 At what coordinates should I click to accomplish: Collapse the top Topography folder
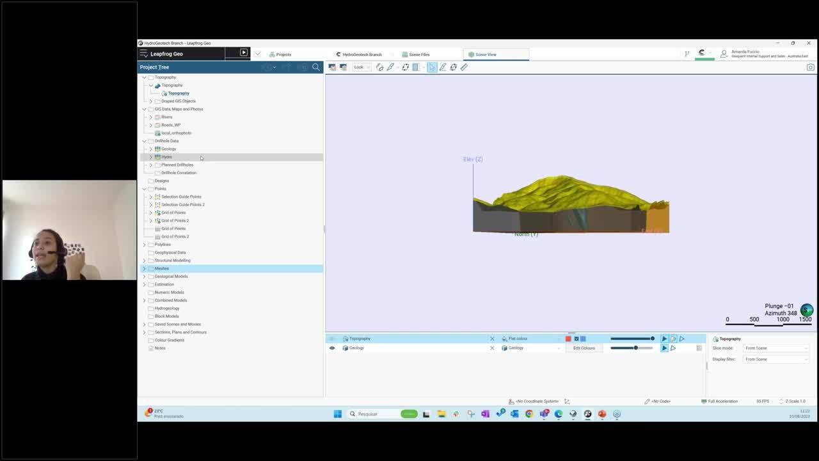pos(144,77)
